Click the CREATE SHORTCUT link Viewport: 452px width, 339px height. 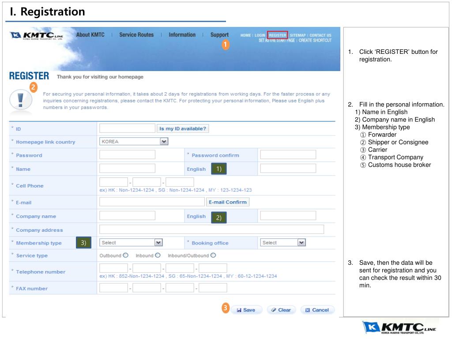click(315, 40)
